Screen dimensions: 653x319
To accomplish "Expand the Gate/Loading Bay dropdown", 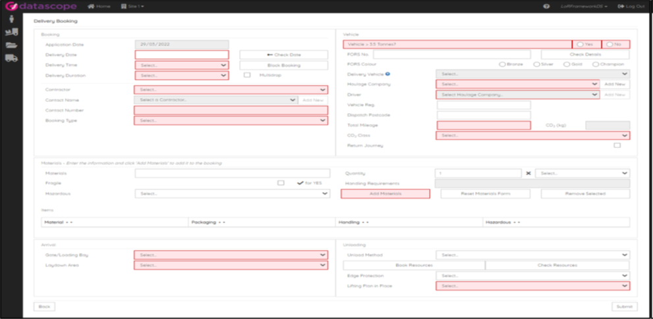I will click(x=231, y=255).
